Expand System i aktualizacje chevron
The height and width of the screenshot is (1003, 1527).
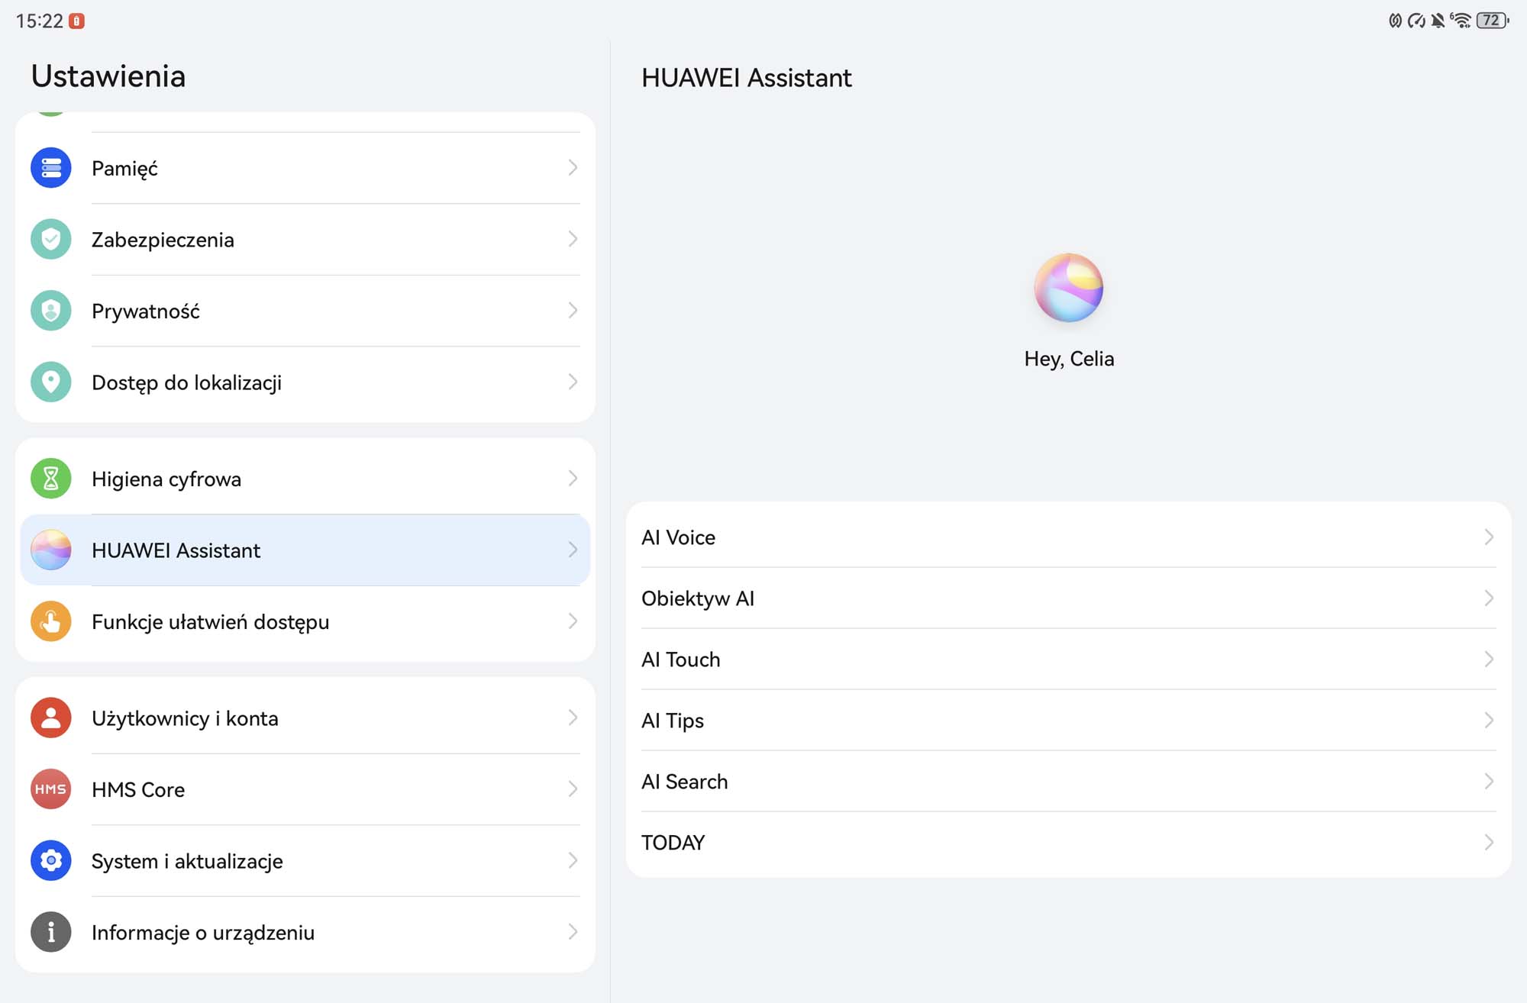coord(573,860)
